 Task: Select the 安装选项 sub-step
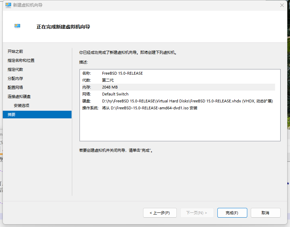[22, 106]
